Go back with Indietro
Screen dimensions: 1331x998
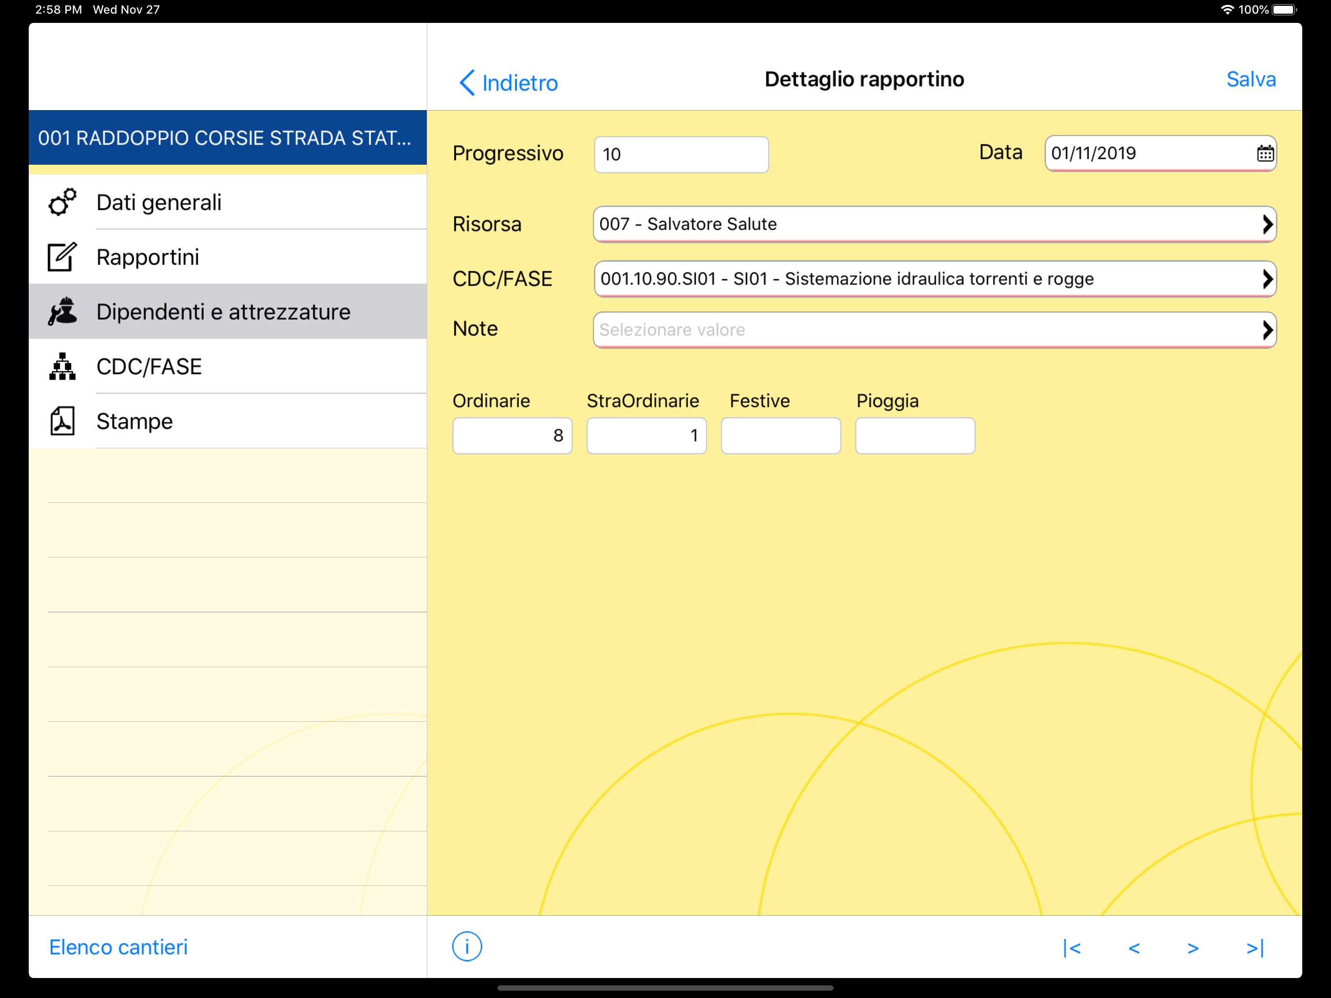tap(509, 82)
